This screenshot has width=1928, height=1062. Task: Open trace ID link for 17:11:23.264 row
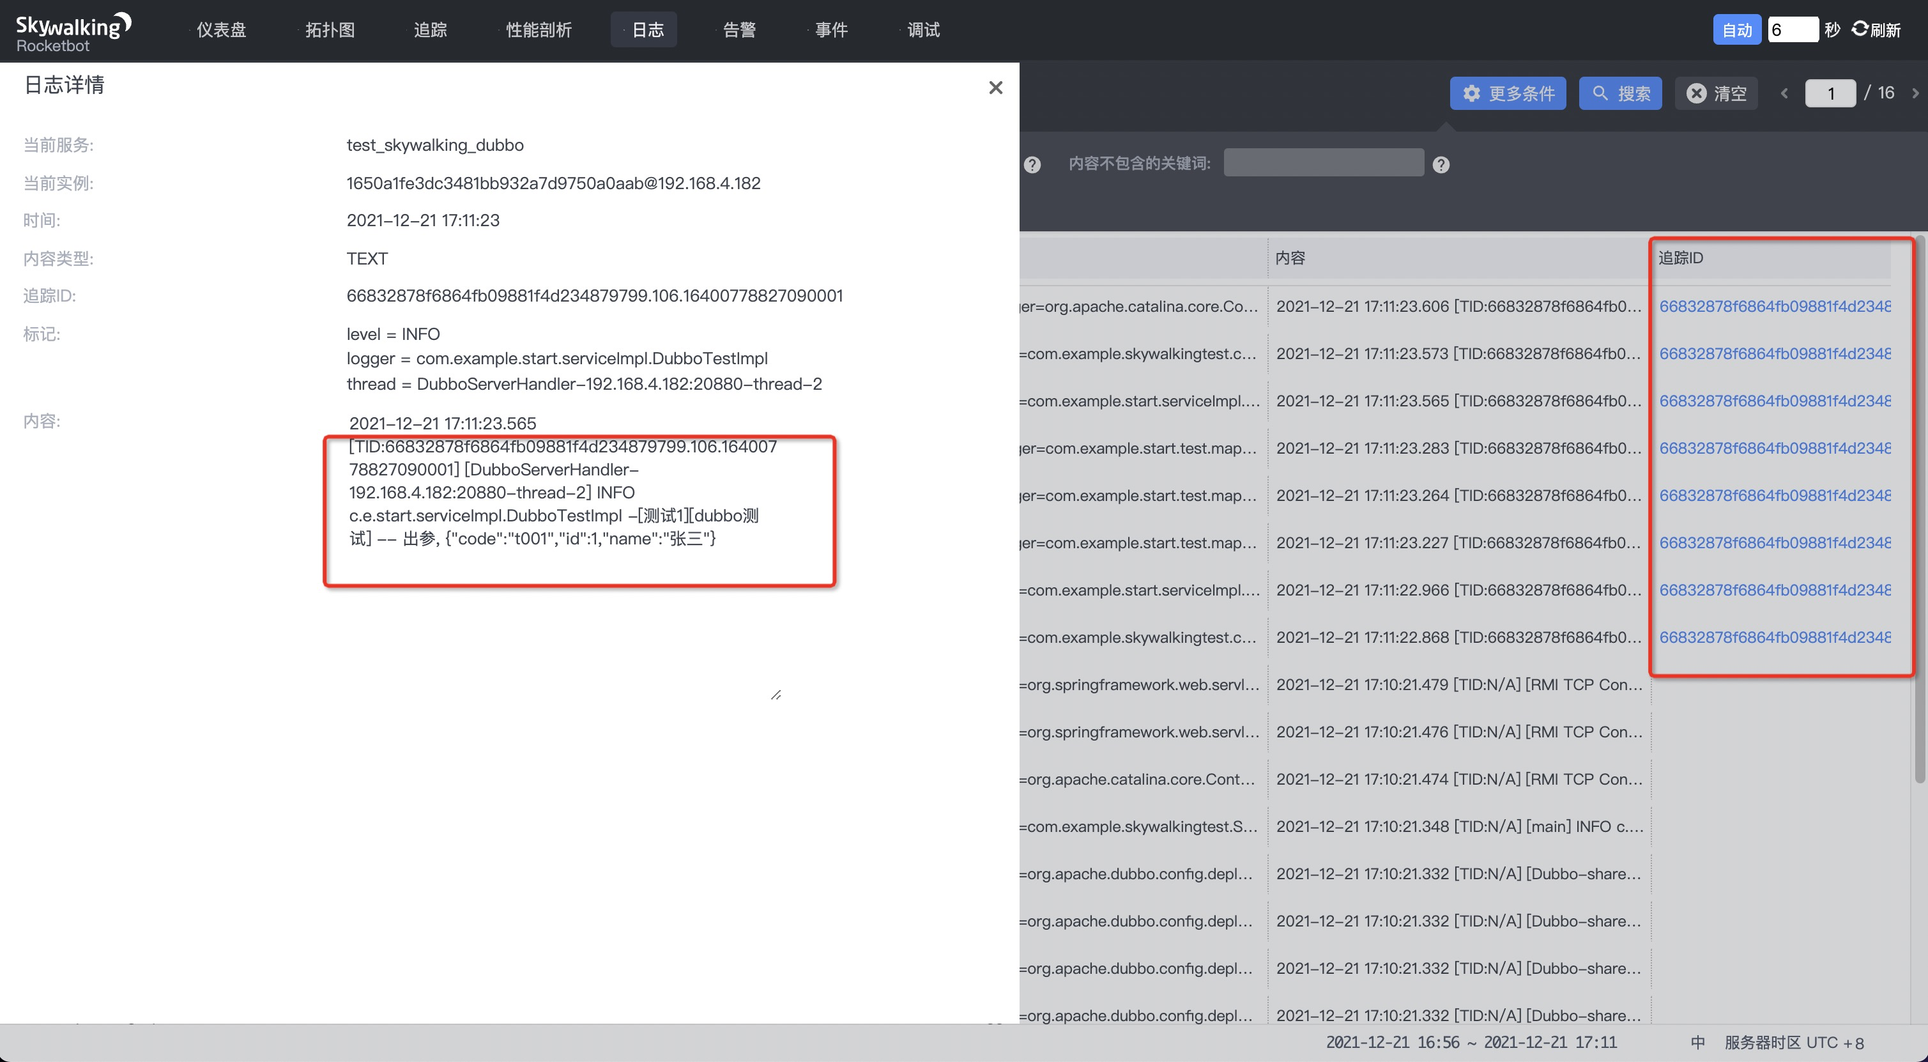pos(1775,495)
